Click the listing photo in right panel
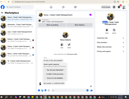 click(110, 17)
